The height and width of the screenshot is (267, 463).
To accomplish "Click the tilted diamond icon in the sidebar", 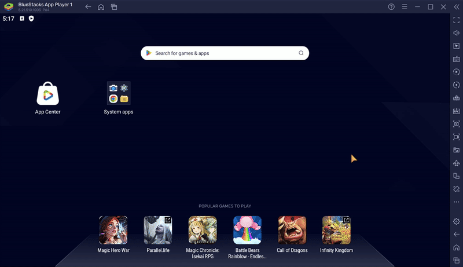I will pos(456,189).
